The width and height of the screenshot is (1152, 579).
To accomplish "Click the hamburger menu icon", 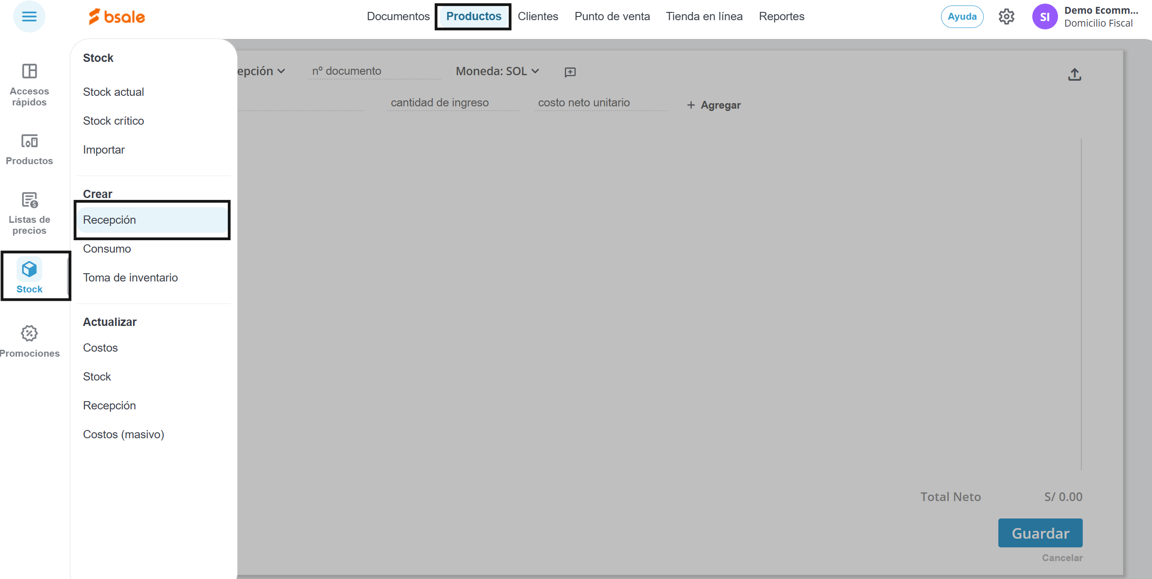I will click(29, 17).
